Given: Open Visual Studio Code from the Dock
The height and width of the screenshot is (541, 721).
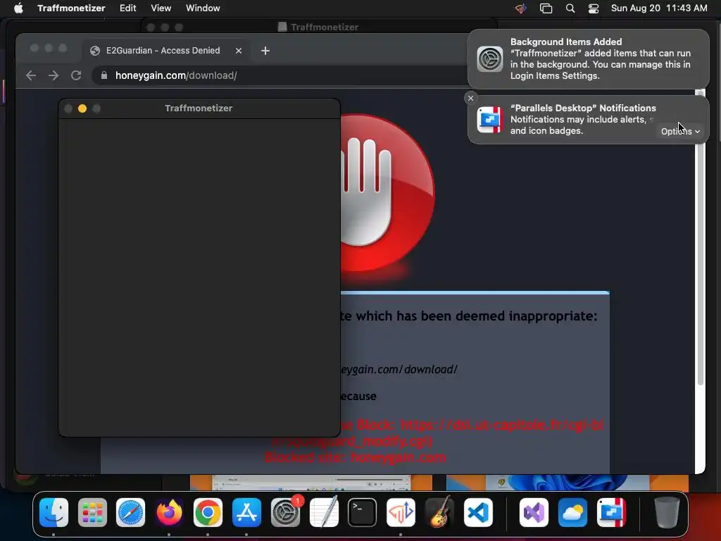Looking at the screenshot, I should pos(478,513).
